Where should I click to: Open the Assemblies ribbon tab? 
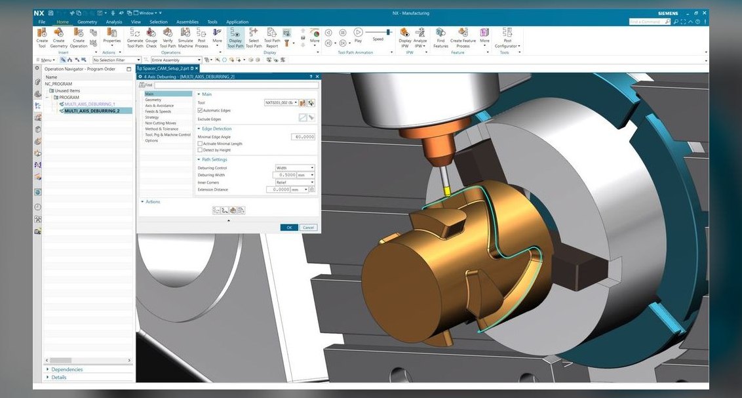[187, 22]
